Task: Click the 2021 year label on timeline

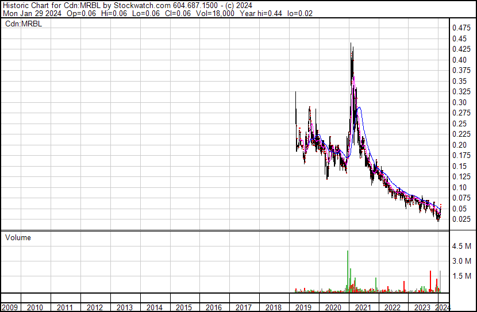Action: coord(363,307)
